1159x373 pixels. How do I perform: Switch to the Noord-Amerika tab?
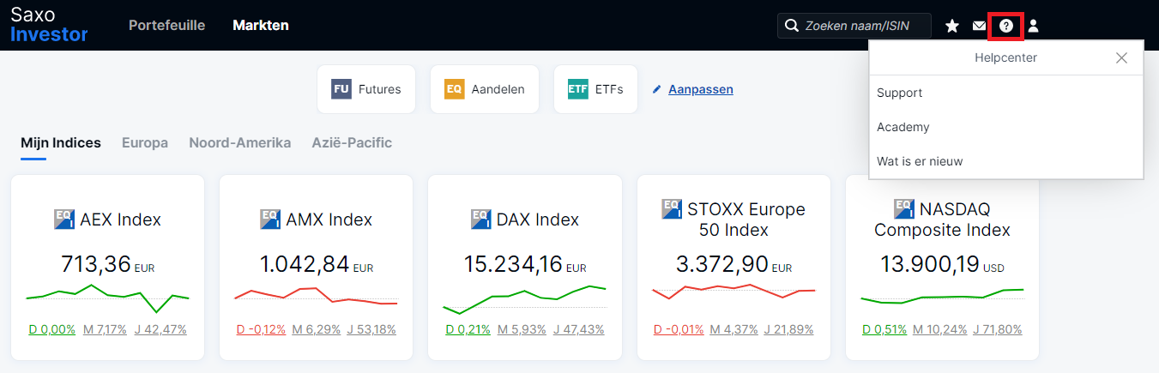click(240, 143)
